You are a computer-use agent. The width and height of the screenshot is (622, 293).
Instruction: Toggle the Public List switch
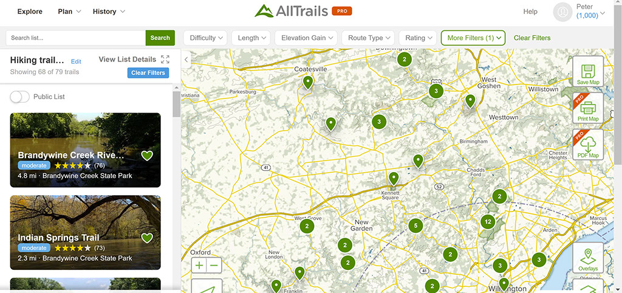(x=20, y=97)
